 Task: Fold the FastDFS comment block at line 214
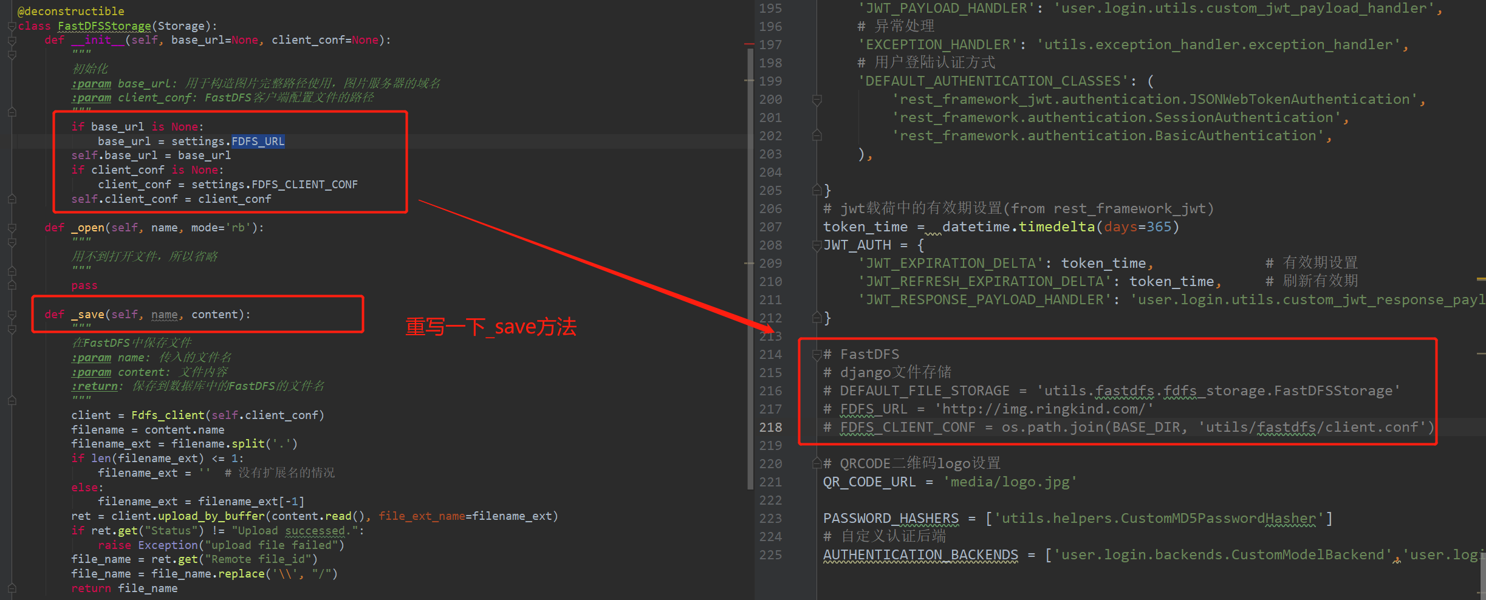[x=817, y=355]
